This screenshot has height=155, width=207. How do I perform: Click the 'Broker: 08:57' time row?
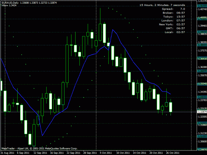[174, 13]
